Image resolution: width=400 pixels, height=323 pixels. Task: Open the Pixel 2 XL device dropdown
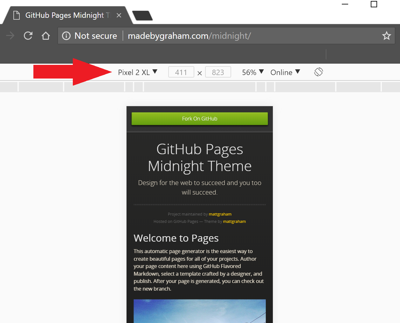click(138, 72)
